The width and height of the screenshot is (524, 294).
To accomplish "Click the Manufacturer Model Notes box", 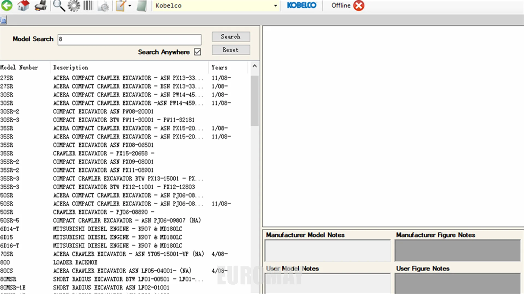I will (x=327, y=250).
